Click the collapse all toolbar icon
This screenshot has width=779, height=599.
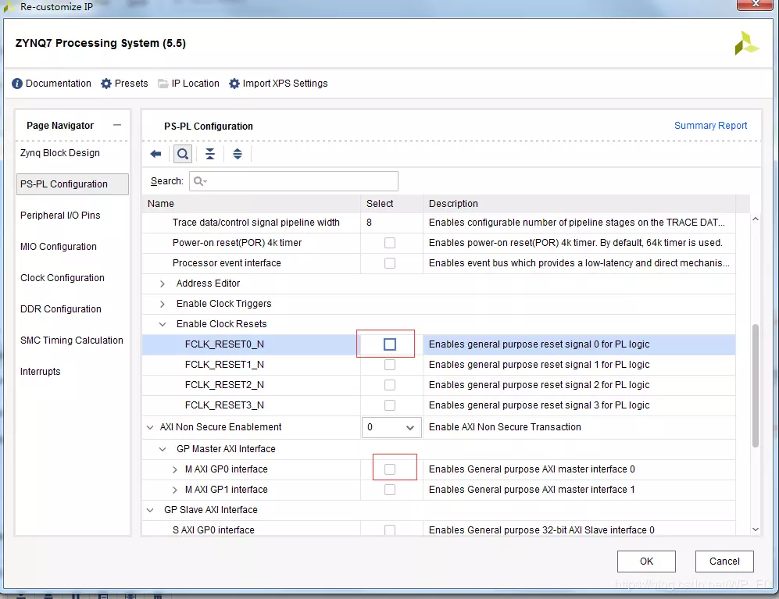pos(210,154)
